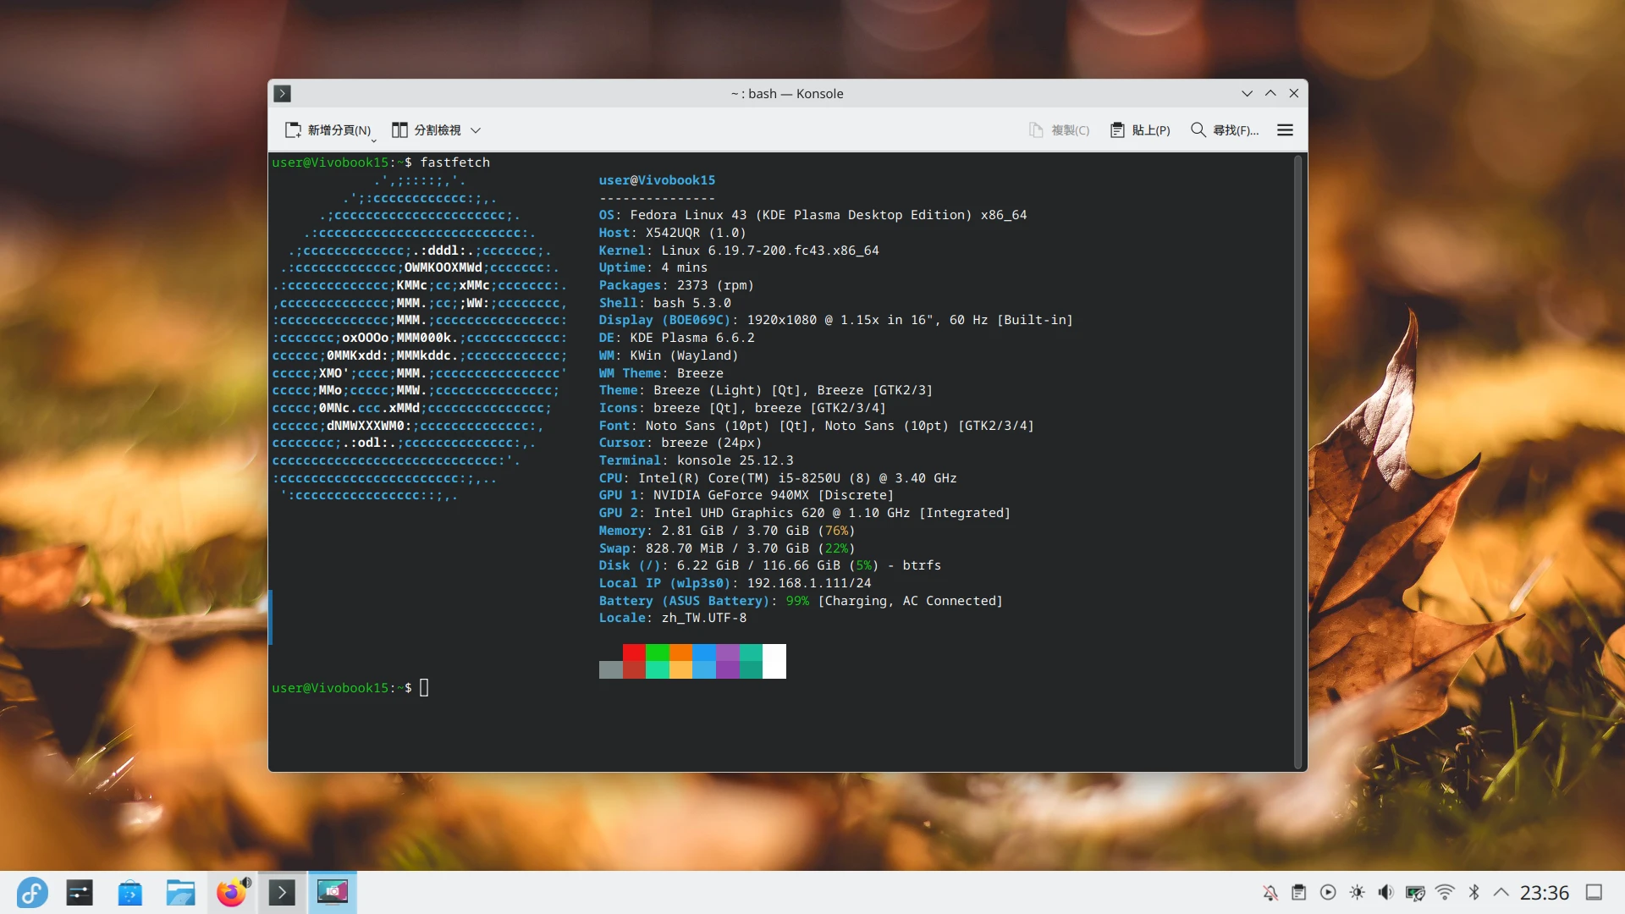Viewport: 1625px width, 914px height.
Task: Open the Konsole hamburger menu
Action: click(1284, 129)
